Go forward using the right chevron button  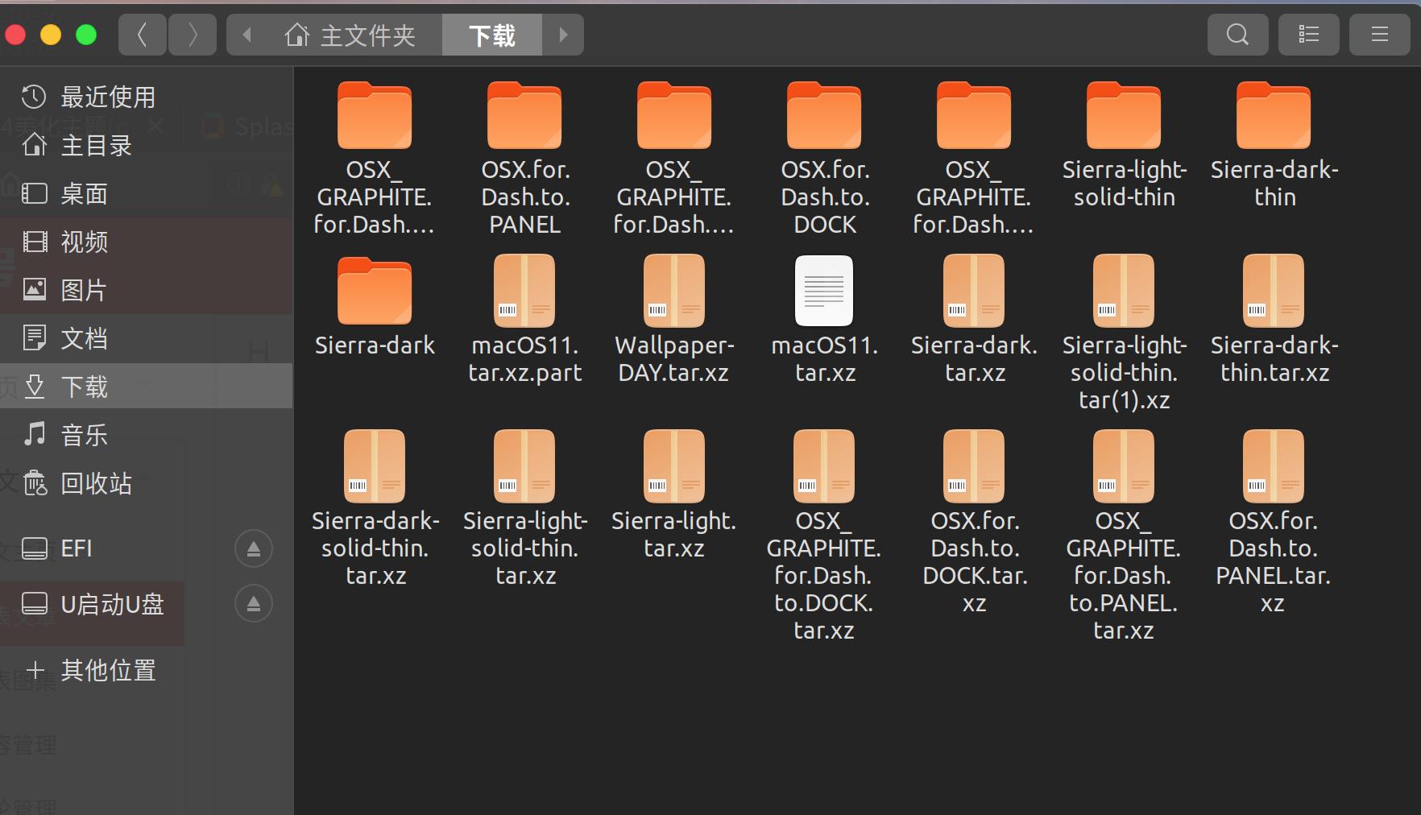pyautogui.click(x=193, y=35)
